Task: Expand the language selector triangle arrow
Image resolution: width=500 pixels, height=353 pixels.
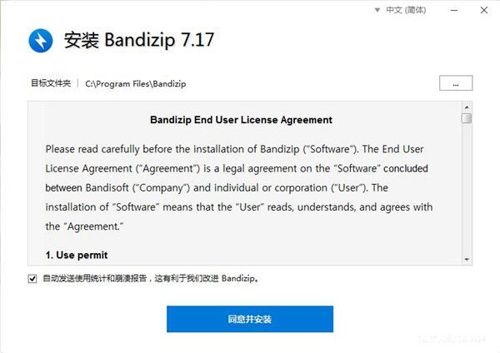Action: pyautogui.click(x=377, y=10)
